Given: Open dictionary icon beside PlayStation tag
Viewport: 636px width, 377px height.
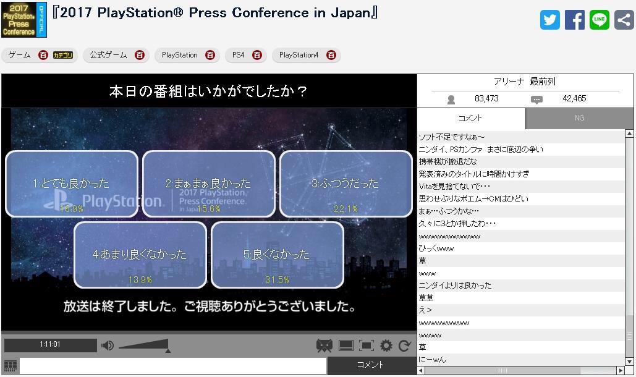Looking at the screenshot, I should tap(210, 55).
